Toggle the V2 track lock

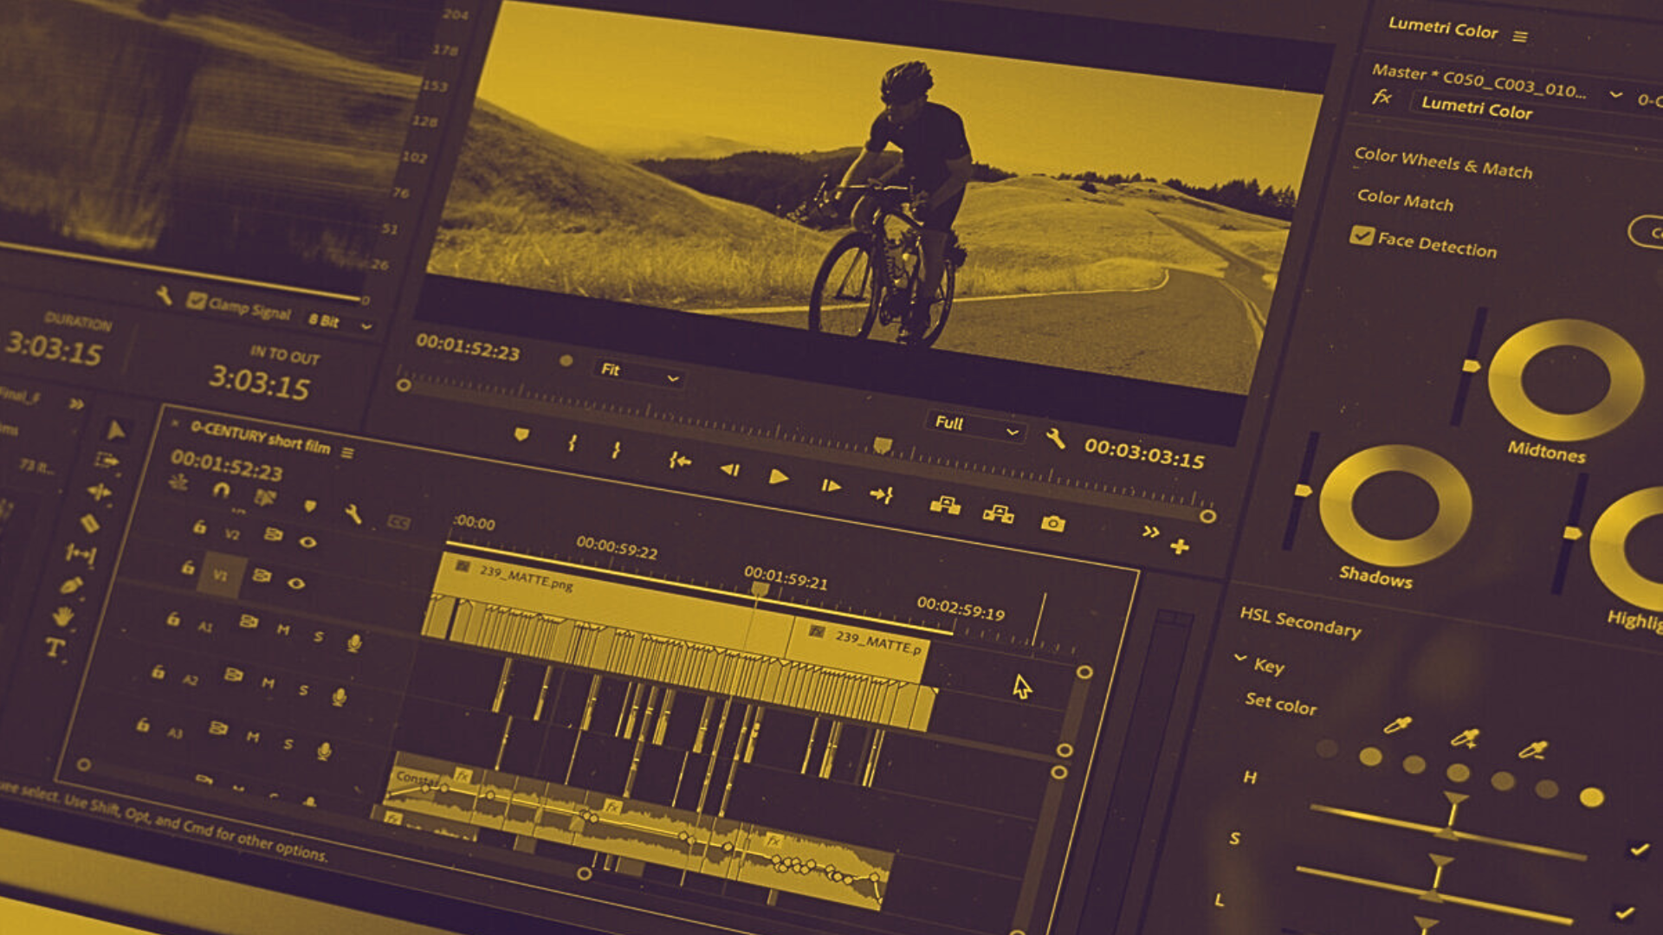pyautogui.click(x=199, y=526)
